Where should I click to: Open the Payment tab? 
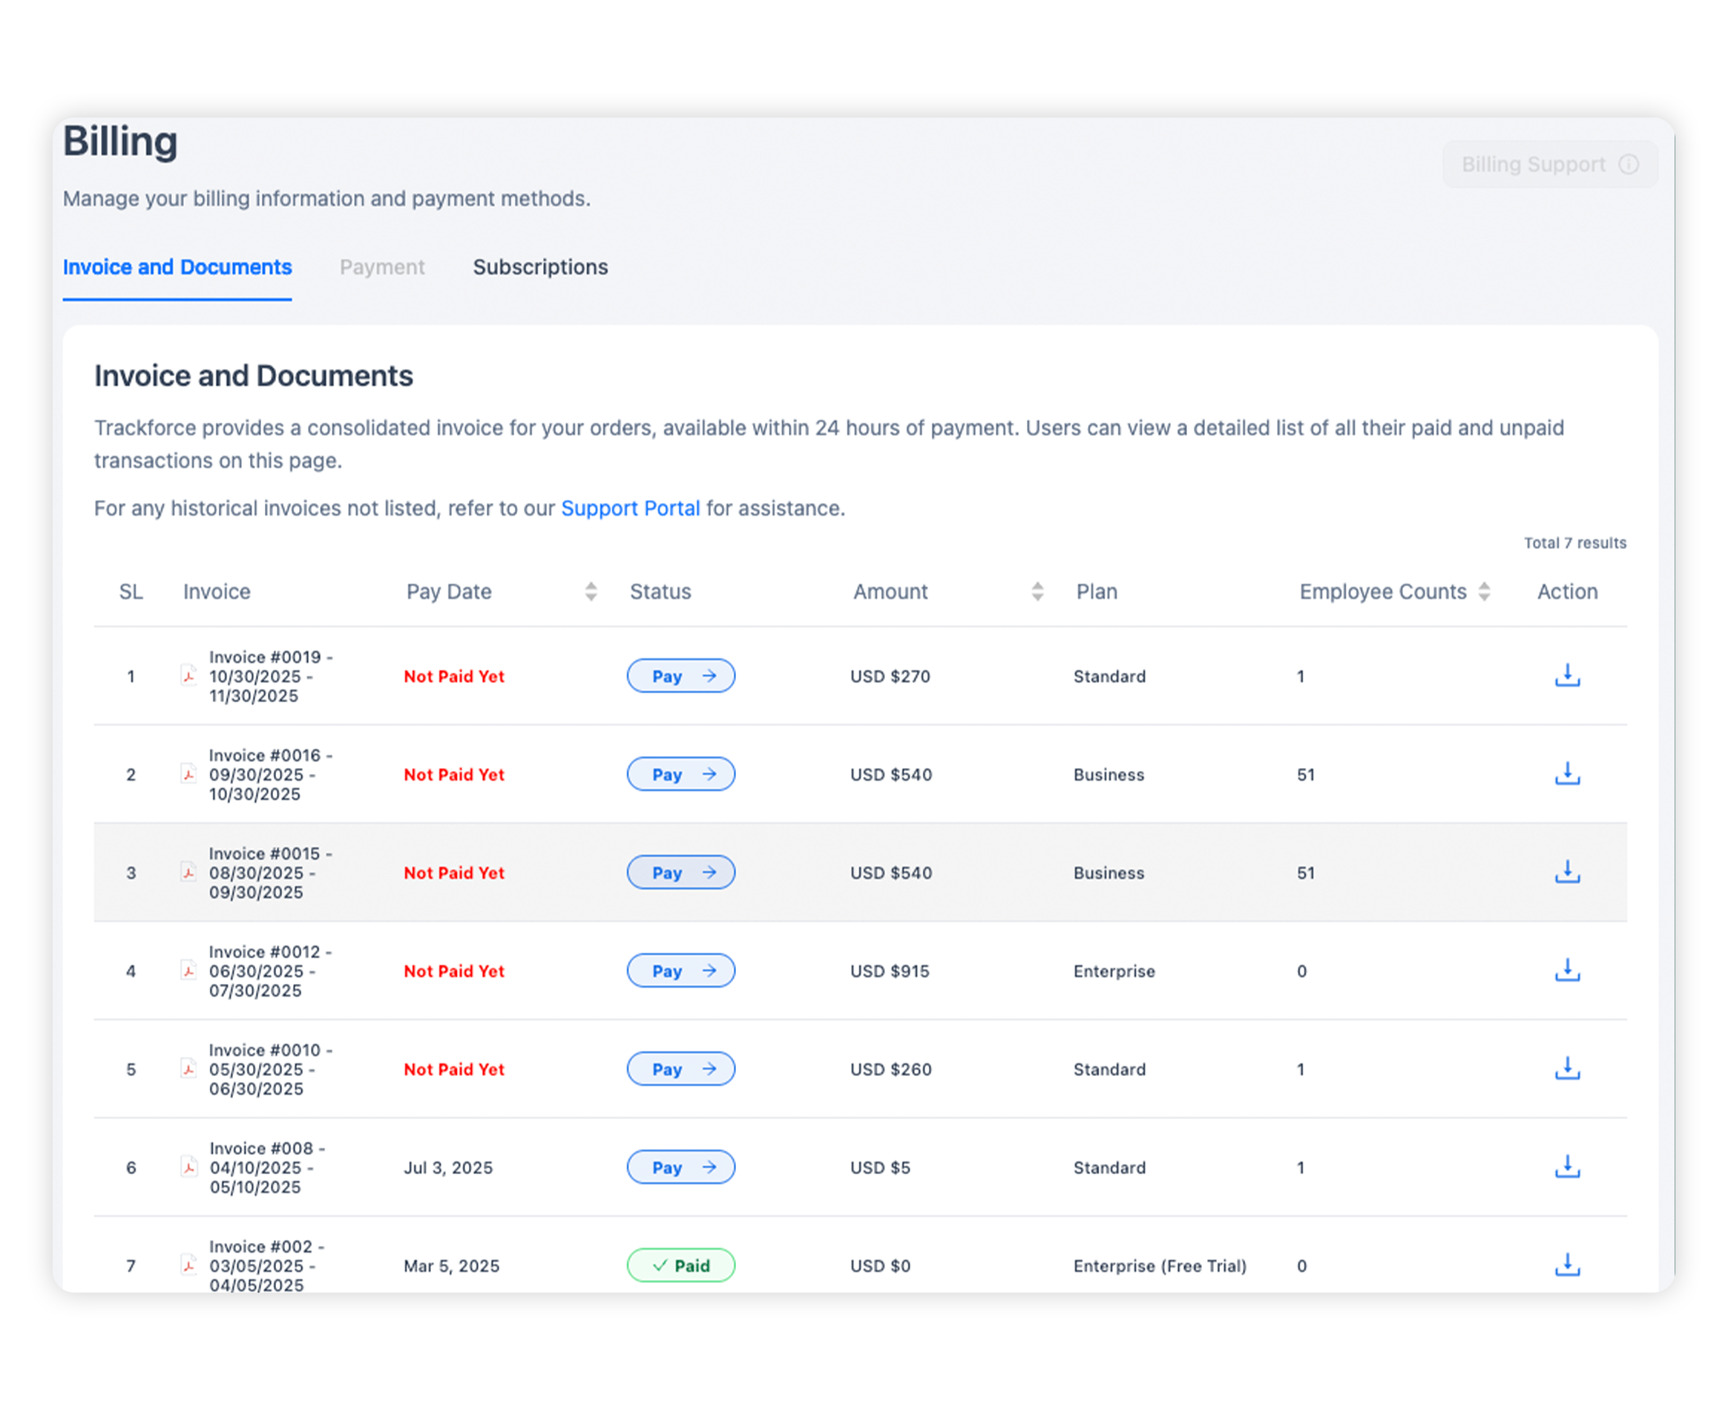(x=381, y=267)
